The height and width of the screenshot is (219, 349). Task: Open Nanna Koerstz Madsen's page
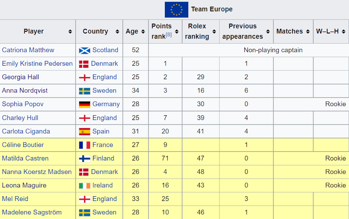(37, 172)
